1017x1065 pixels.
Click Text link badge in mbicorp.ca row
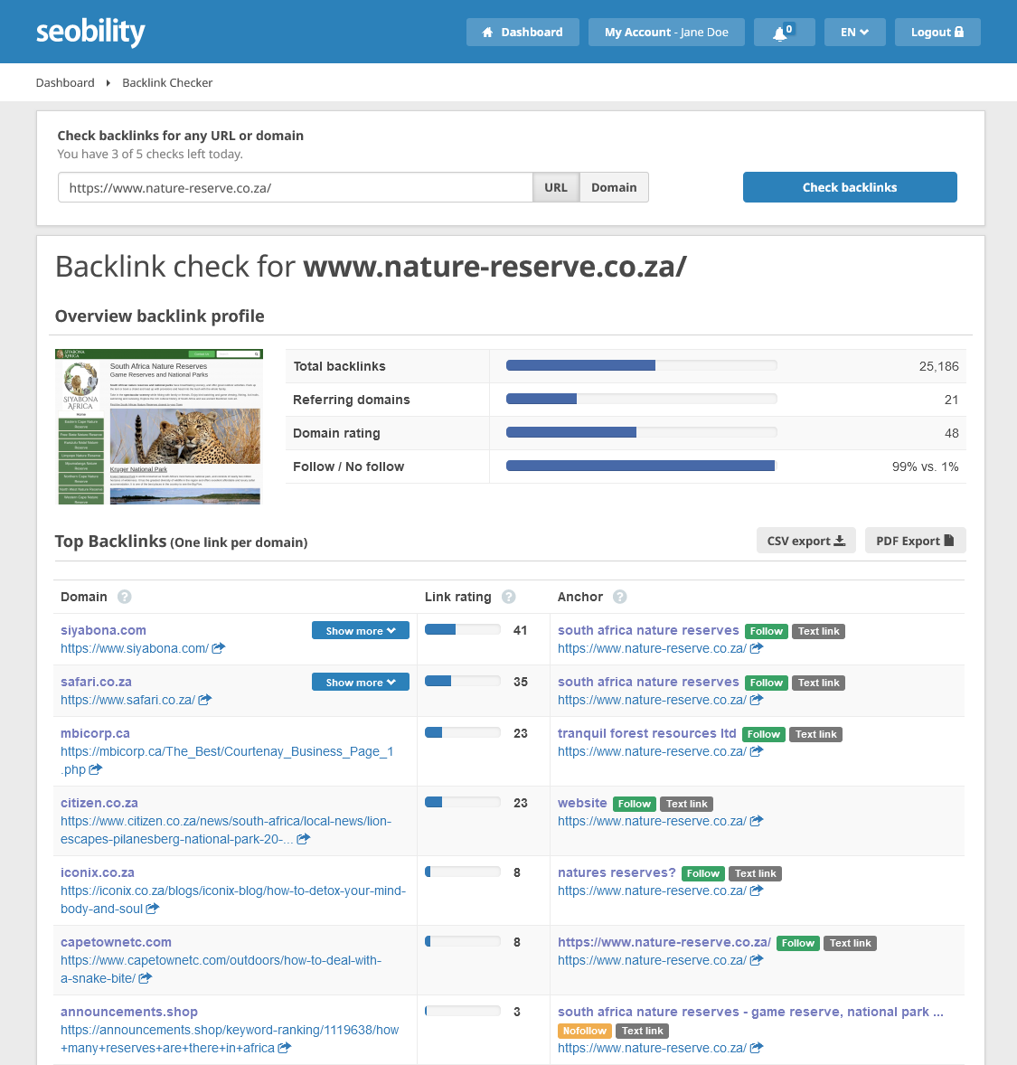816,734
